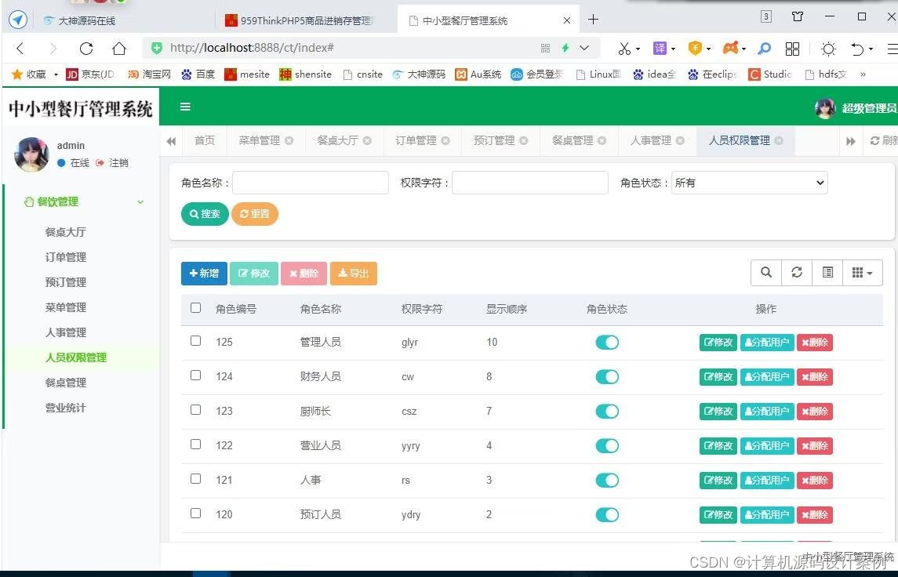Open the QR code icon in address bar
898x577 pixels.
click(545, 48)
